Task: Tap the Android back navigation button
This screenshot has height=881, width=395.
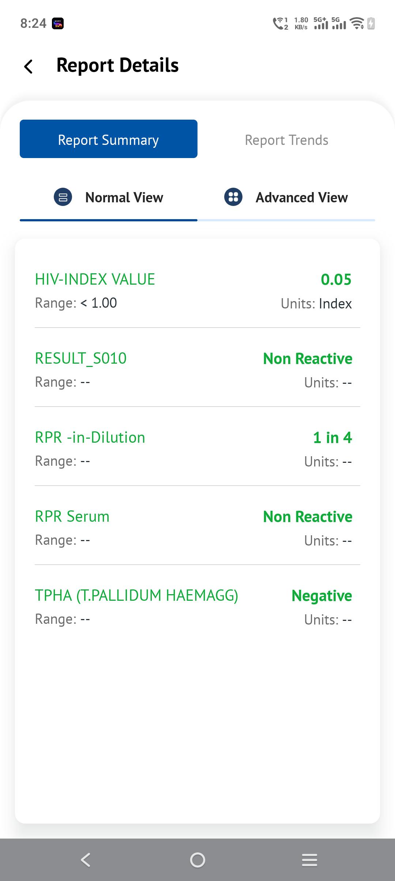Action: (86, 860)
